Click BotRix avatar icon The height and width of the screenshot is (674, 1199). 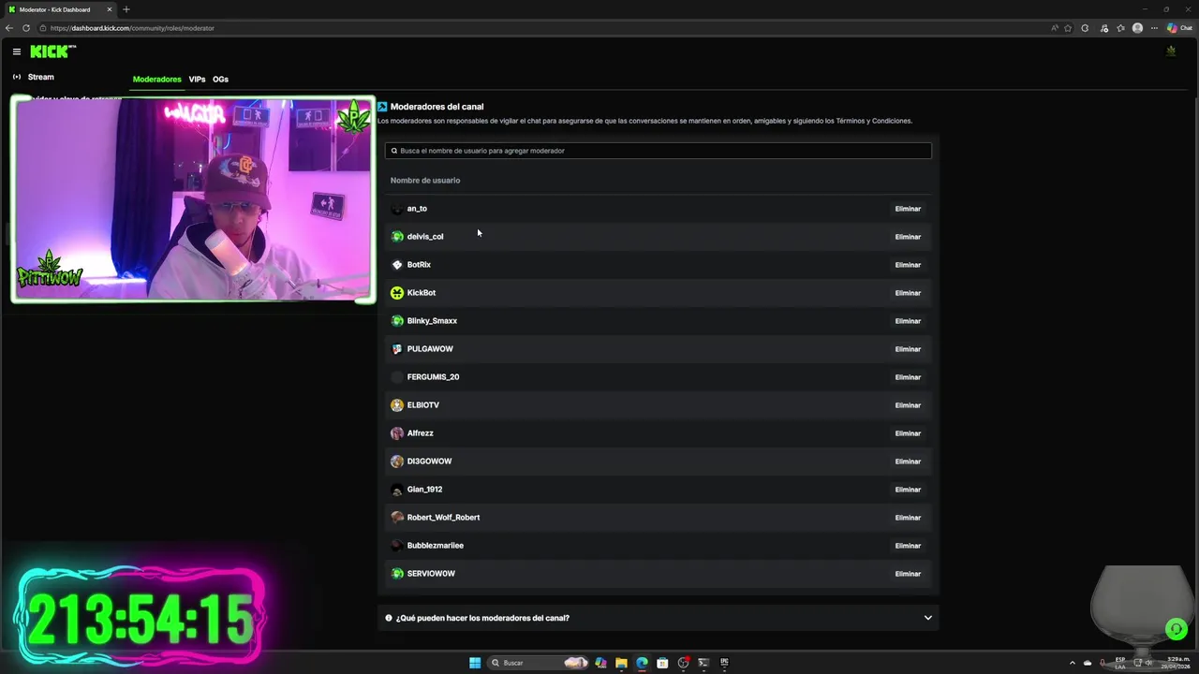pos(397,265)
